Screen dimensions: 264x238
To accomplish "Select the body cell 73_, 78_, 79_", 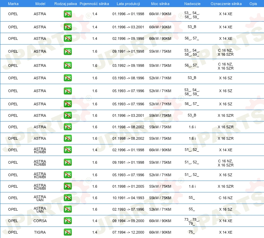I will coord(192,221).
